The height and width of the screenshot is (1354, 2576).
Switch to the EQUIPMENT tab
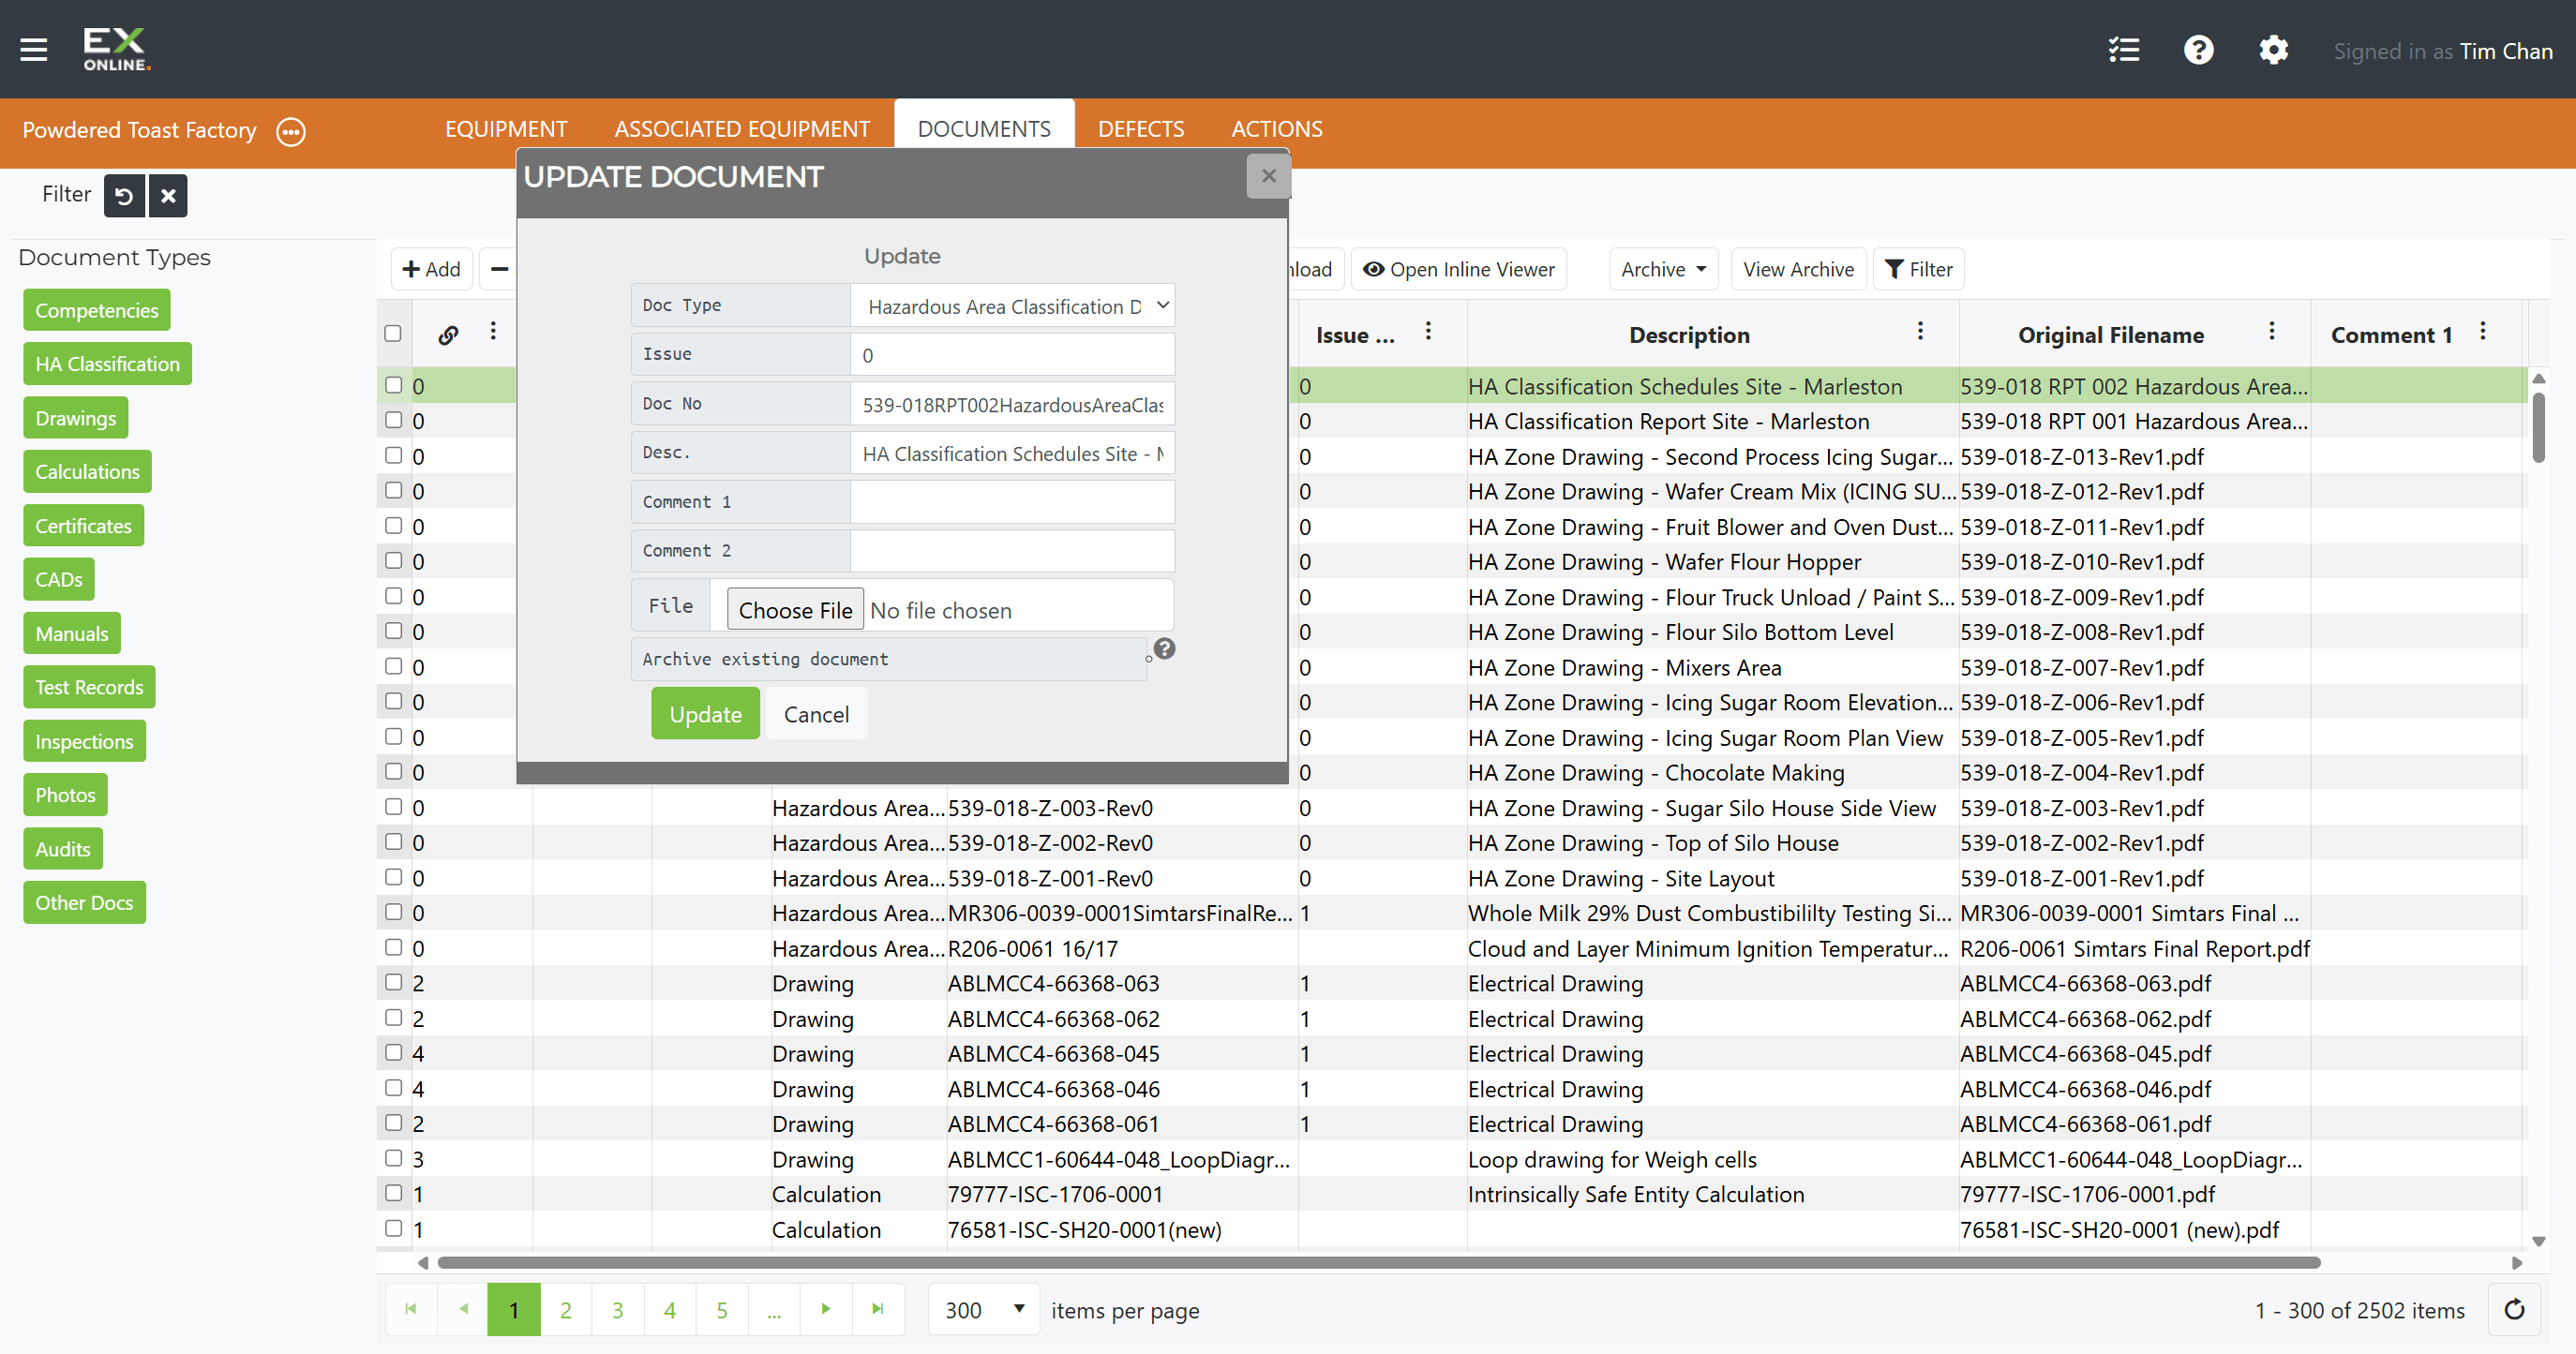click(506, 129)
